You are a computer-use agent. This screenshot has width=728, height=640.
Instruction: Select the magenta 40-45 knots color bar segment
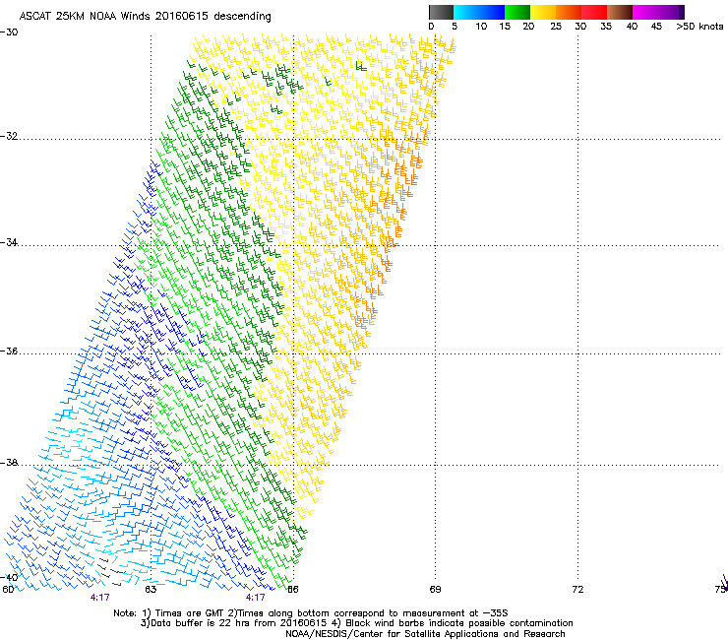pyautogui.click(x=645, y=12)
